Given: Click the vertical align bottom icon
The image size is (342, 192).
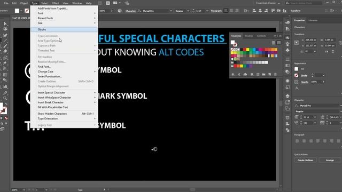Looking at the screenshot, I should pos(285,11).
